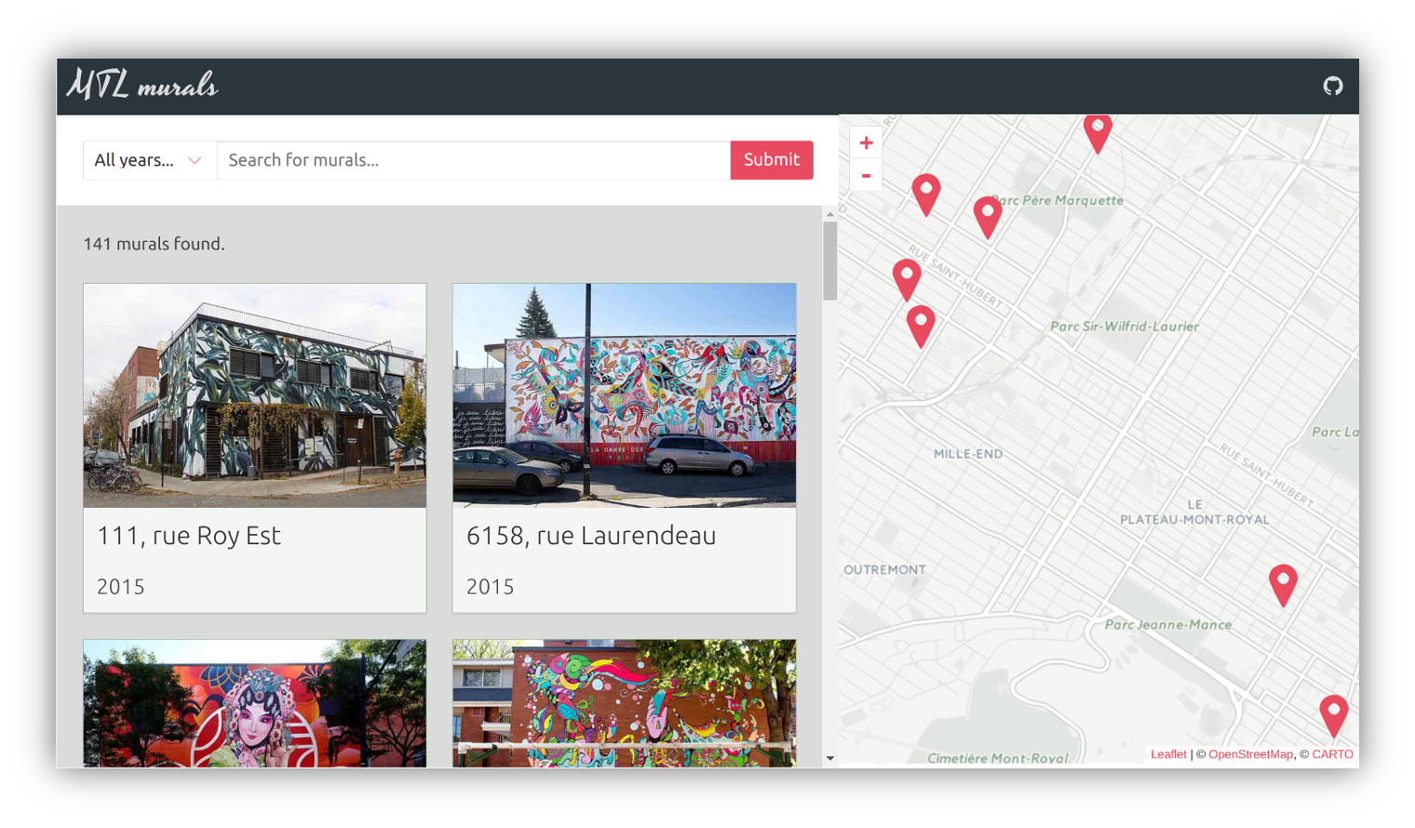Select the 111, rue Roy Est title
This screenshot has height=828, width=1415.
[189, 536]
